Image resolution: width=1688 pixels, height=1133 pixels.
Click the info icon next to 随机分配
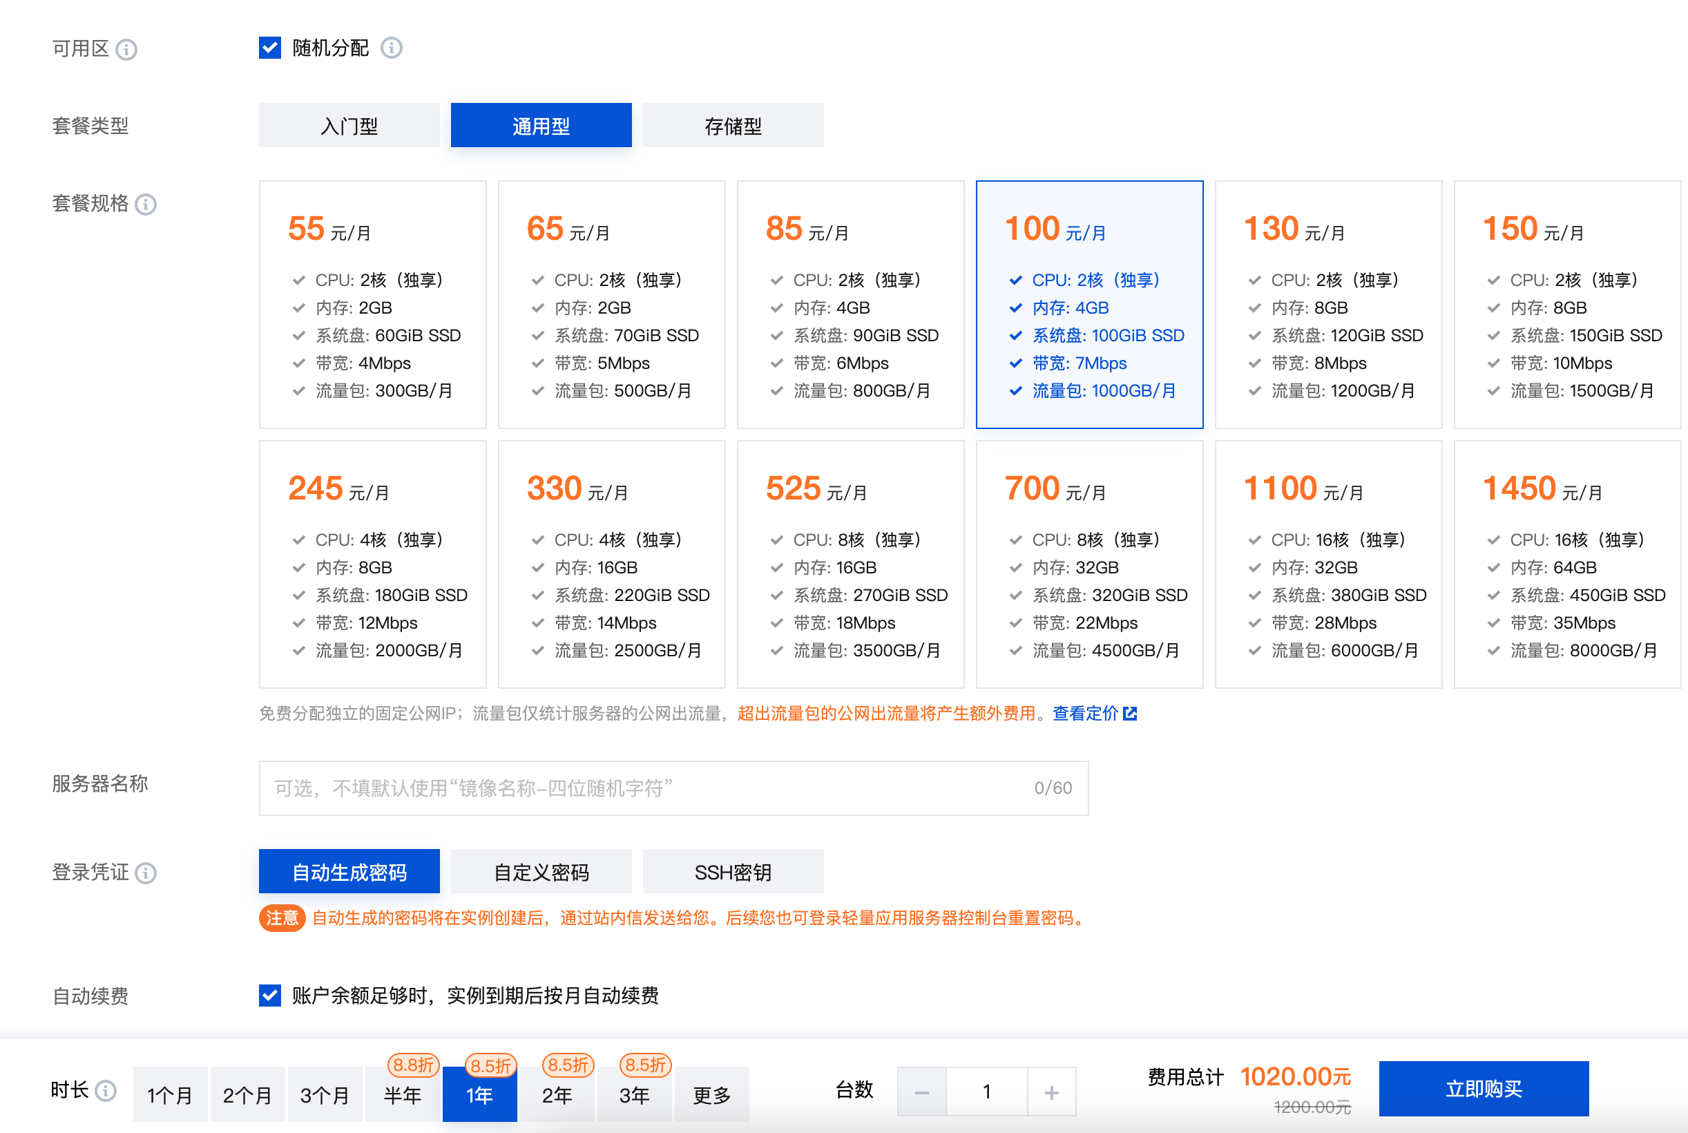392,48
